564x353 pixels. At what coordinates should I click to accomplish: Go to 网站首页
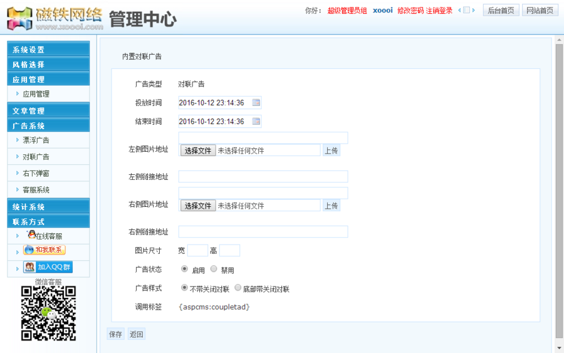(540, 11)
